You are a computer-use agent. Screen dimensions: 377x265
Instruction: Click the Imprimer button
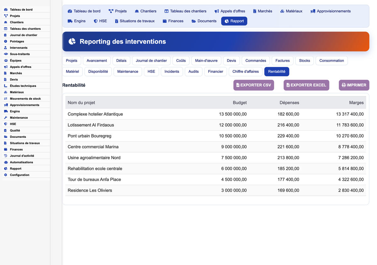click(x=354, y=85)
